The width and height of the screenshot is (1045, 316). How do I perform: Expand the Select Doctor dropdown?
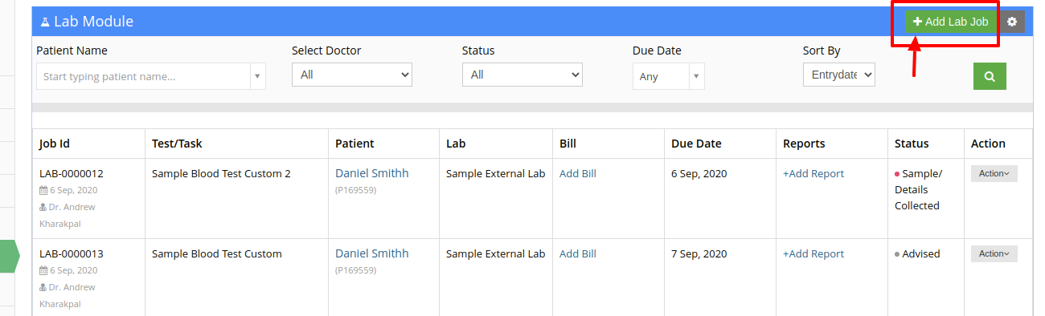click(x=352, y=75)
